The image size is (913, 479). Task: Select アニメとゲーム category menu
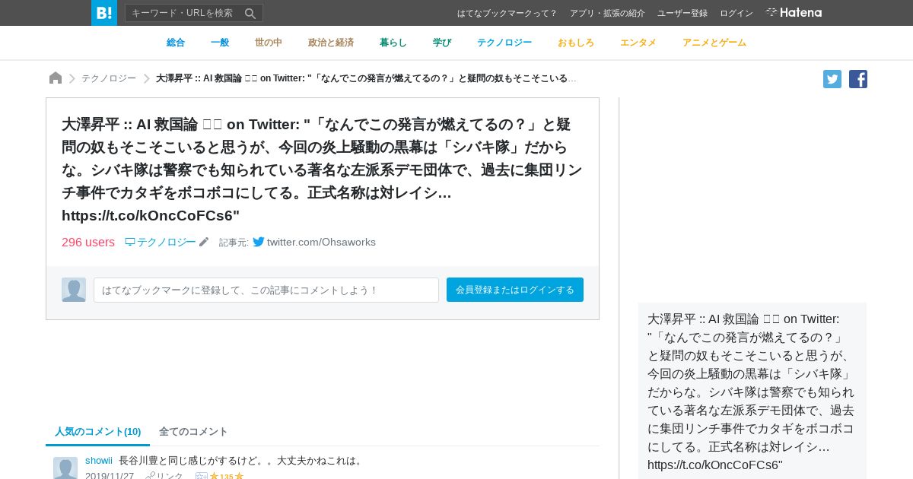[x=714, y=43]
